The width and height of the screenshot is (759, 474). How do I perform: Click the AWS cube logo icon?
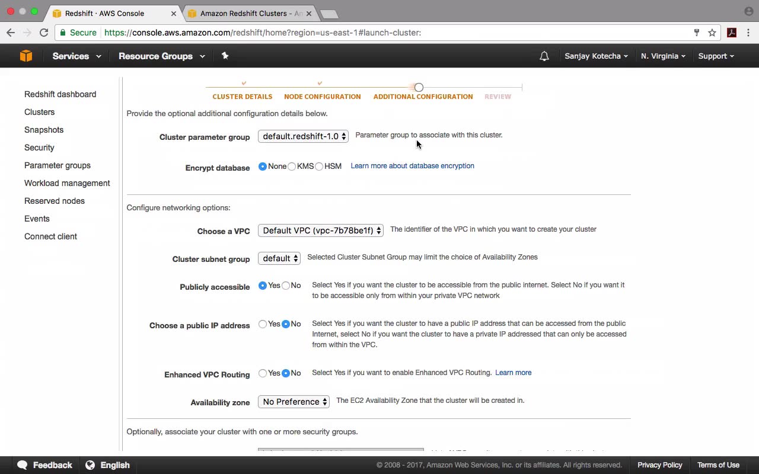(x=26, y=56)
